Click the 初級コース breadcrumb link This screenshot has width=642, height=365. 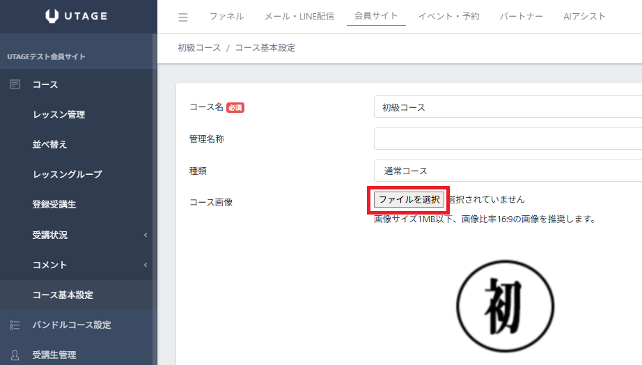click(x=199, y=48)
